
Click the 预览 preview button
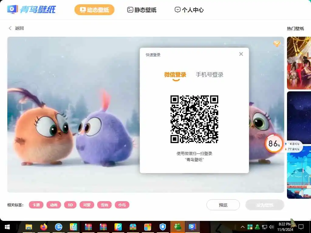(223, 205)
